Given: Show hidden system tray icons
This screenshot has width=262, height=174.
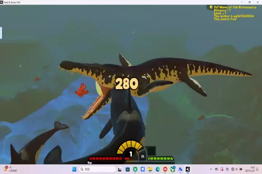Looking at the screenshot, I should (x=211, y=169).
